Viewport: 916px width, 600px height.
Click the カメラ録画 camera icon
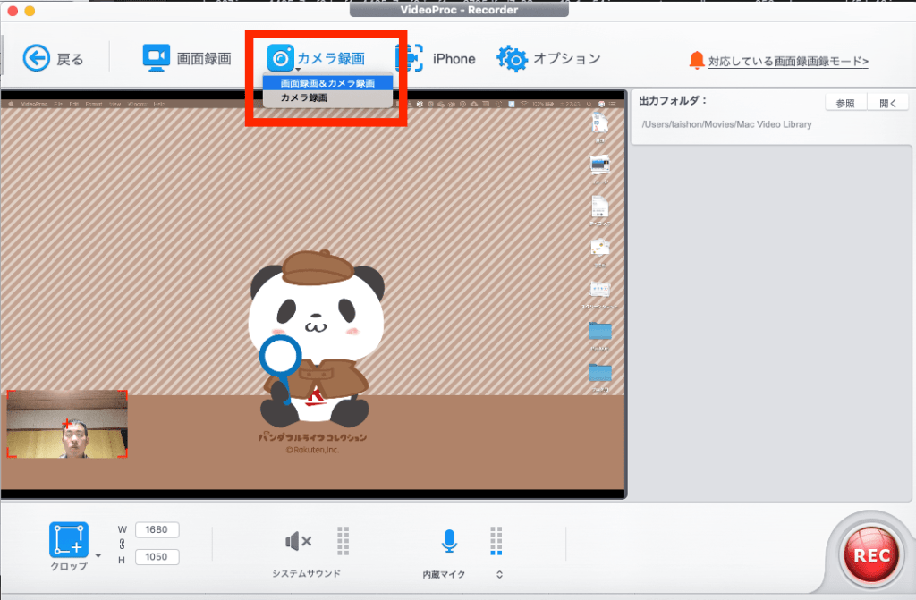pos(280,58)
